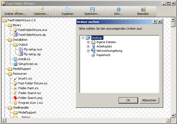Select FastFolderPicture.zip in the tree
177x124 pixels.
click(32, 35)
